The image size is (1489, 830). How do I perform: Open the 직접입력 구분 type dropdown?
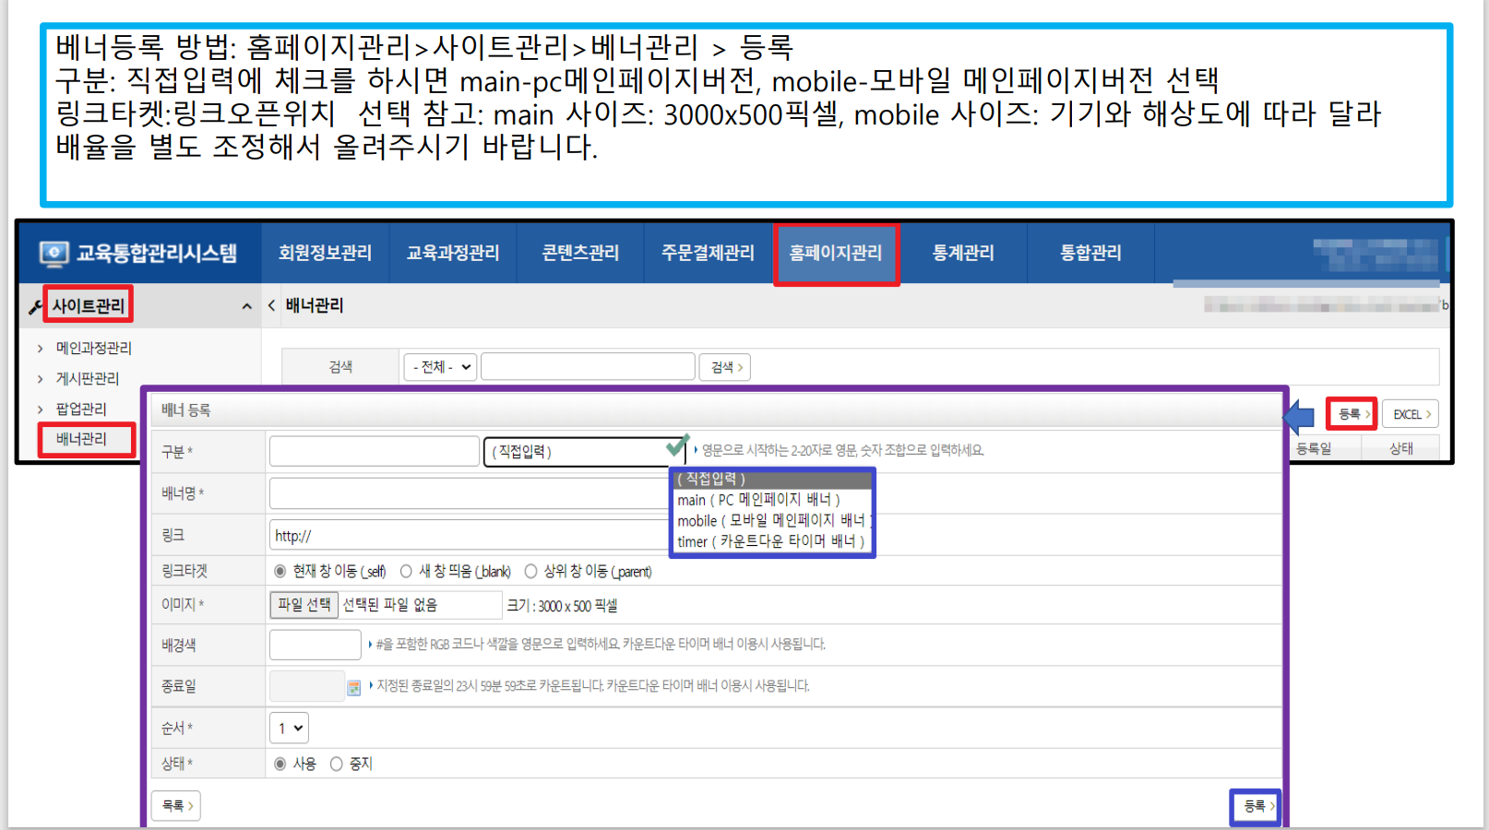(583, 452)
